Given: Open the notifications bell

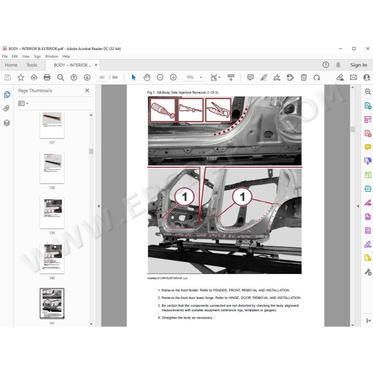Looking at the screenshot, I should pyautogui.click(x=338, y=64).
